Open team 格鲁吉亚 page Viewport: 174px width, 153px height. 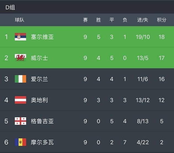point(42,121)
